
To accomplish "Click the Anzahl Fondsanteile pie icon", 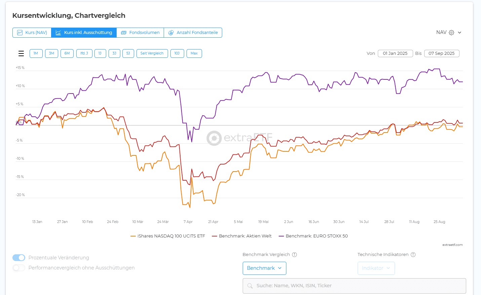I will [171, 33].
